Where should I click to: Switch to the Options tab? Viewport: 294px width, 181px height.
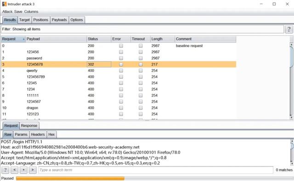point(77,20)
